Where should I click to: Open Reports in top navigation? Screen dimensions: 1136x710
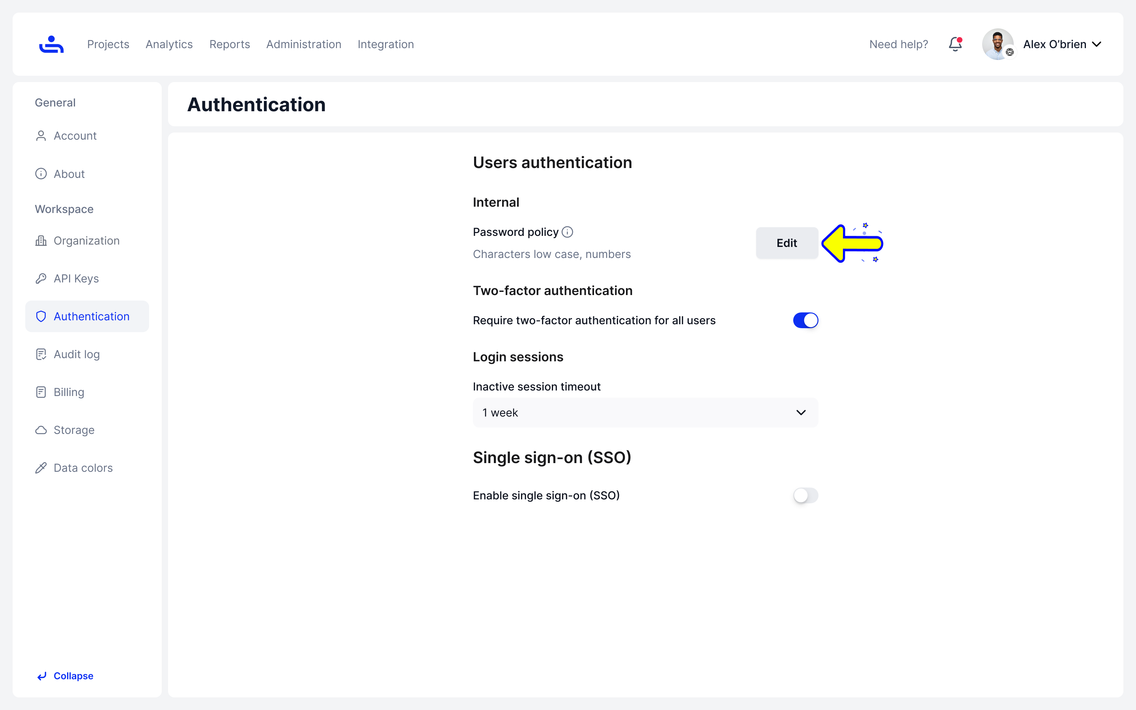pyautogui.click(x=230, y=44)
